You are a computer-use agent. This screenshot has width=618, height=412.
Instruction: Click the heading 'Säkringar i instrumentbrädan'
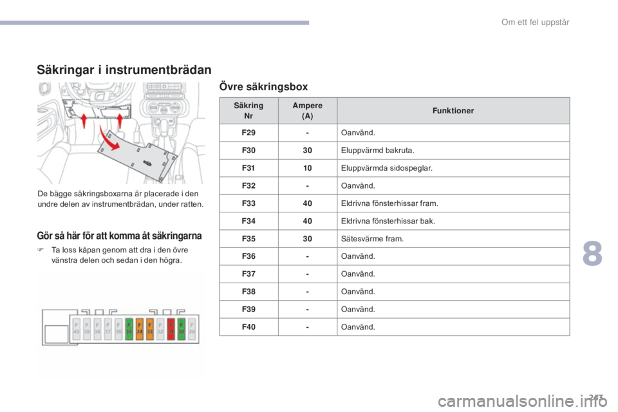click(x=124, y=70)
